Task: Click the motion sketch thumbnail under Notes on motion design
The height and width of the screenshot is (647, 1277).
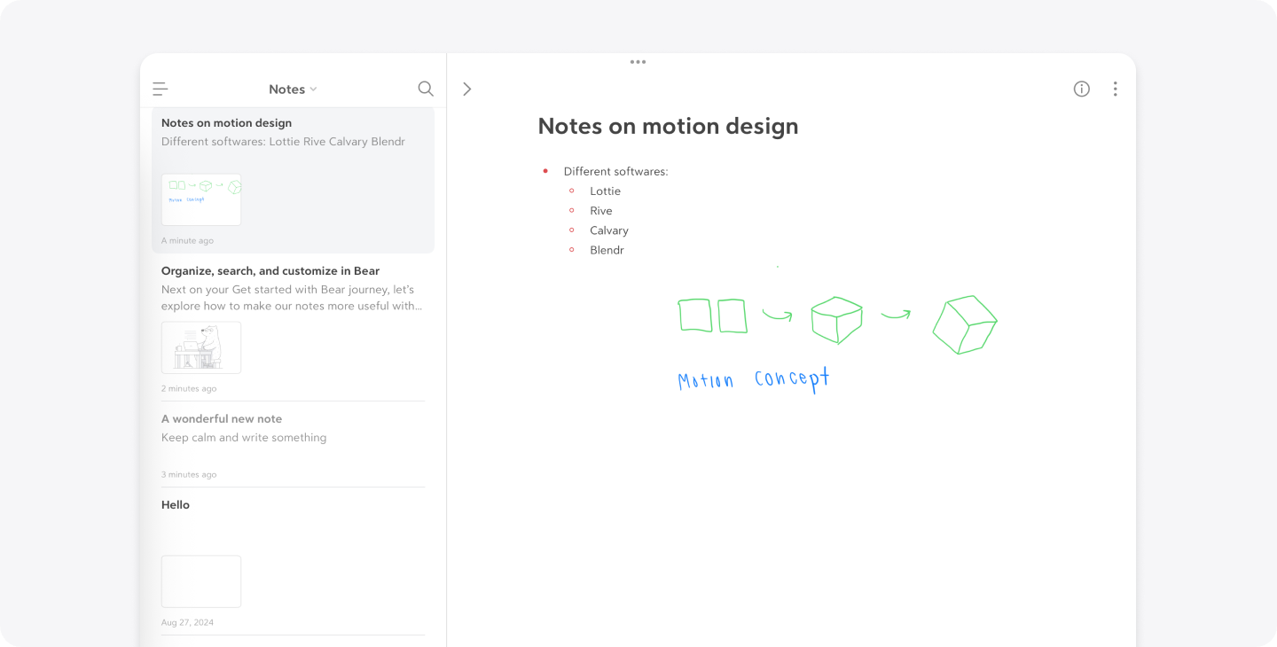Action: (201, 199)
